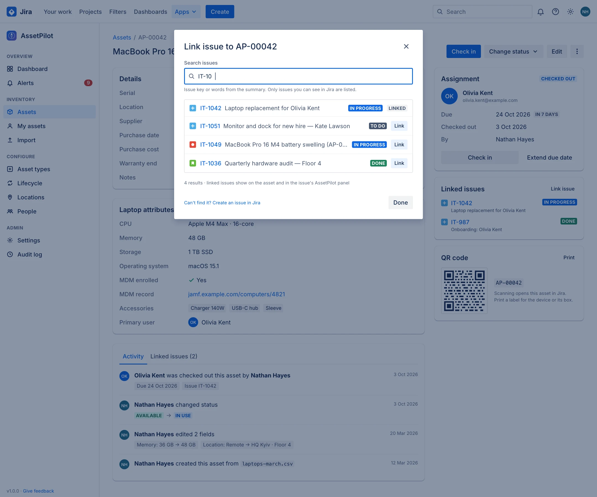Open Dashboard in the sidebar
This screenshot has width=597, height=497.
(49, 69)
